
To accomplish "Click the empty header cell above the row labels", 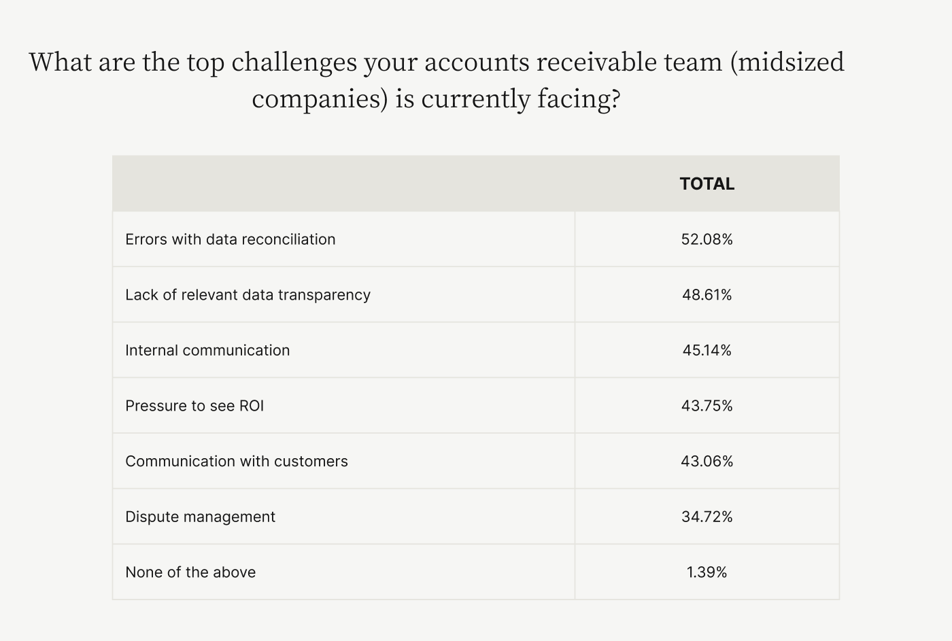I will tap(343, 184).
